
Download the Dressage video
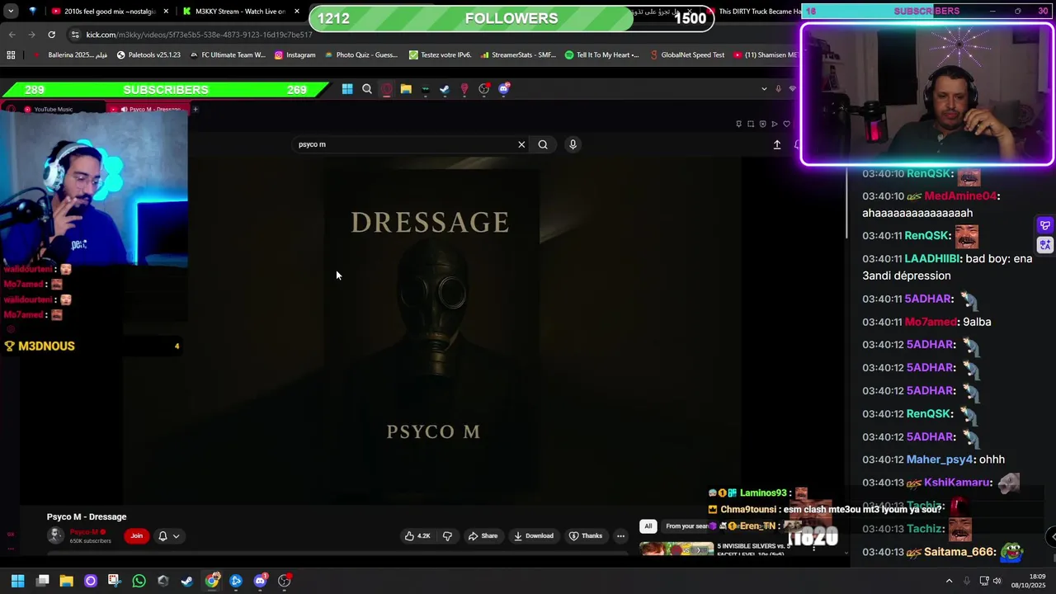(533, 536)
